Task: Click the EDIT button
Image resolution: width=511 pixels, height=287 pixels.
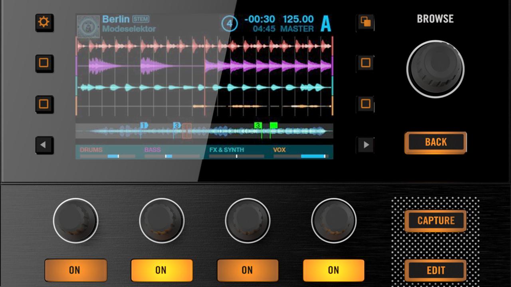Action: click(436, 270)
